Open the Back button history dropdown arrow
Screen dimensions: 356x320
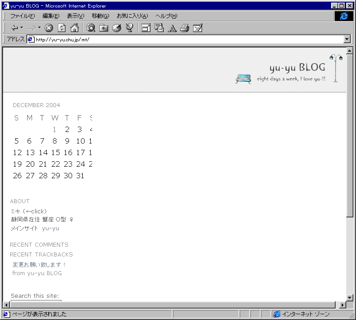pyautogui.click(x=21, y=28)
